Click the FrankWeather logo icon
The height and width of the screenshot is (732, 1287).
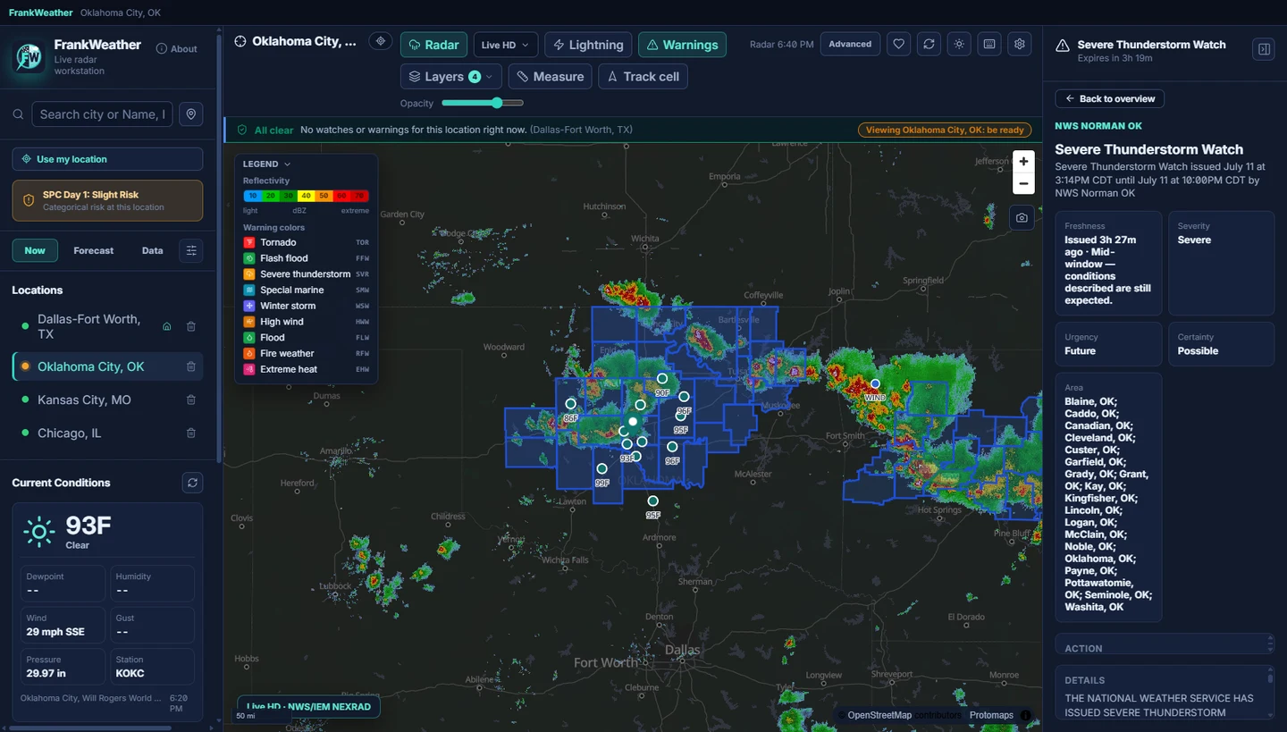coord(29,57)
